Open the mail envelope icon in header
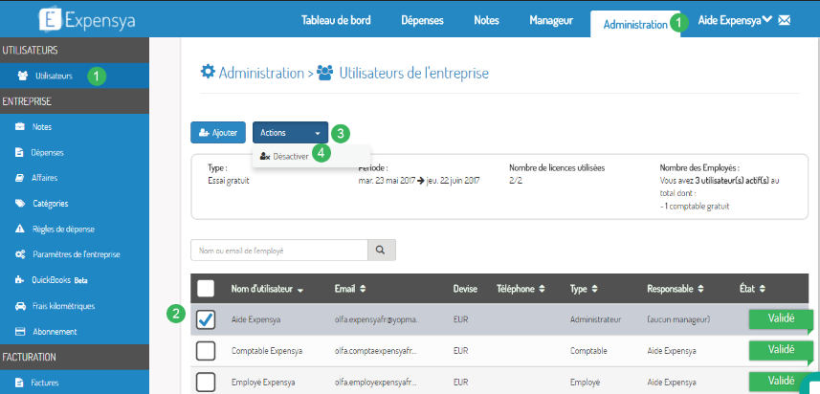The height and width of the screenshot is (394, 820). point(784,20)
